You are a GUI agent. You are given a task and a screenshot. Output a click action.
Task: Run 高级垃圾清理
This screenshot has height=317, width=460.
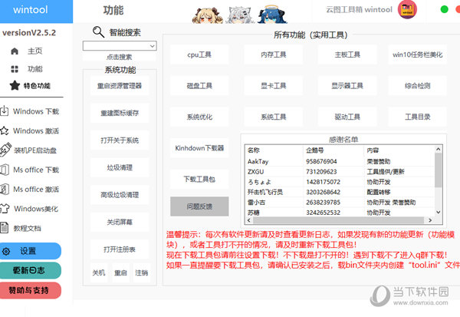(x=120, y=195)
